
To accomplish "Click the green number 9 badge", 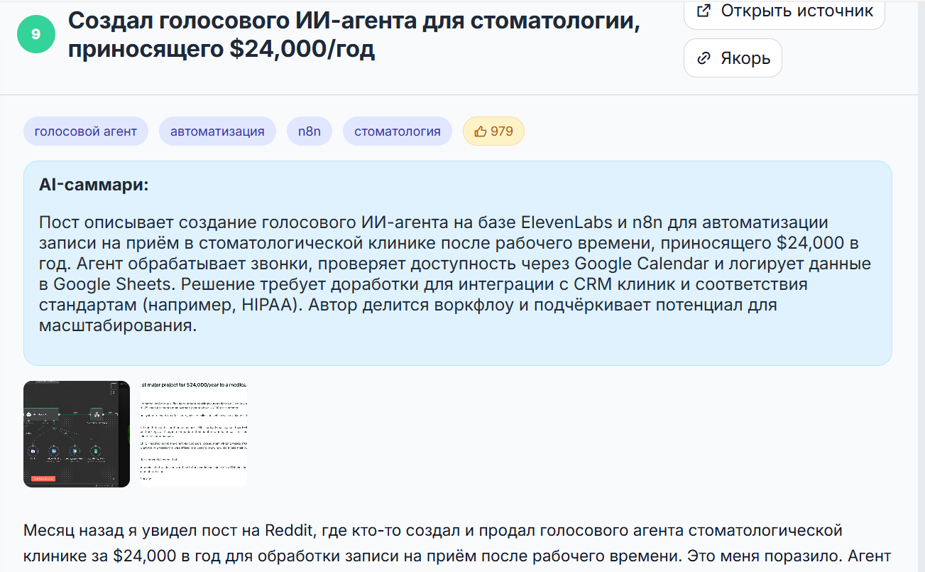I will tap(35, 34).
